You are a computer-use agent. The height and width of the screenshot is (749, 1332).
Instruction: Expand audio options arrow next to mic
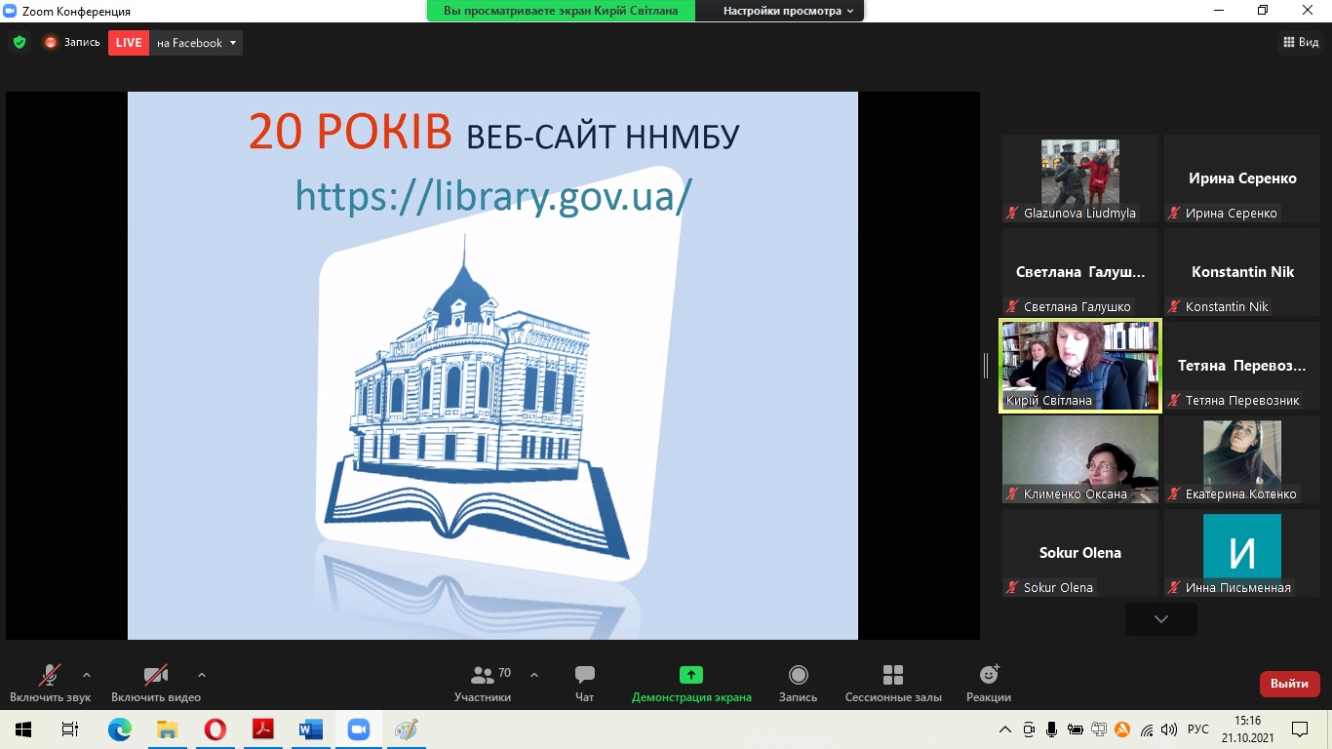pos(87,675)
